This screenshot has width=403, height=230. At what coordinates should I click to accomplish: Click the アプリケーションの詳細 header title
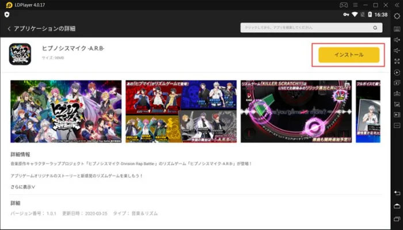(44, 29)
